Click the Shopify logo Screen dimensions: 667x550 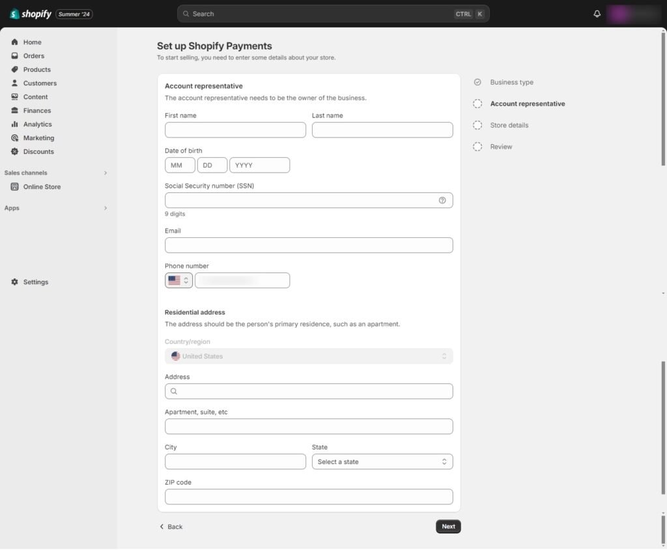click(31, 14)
